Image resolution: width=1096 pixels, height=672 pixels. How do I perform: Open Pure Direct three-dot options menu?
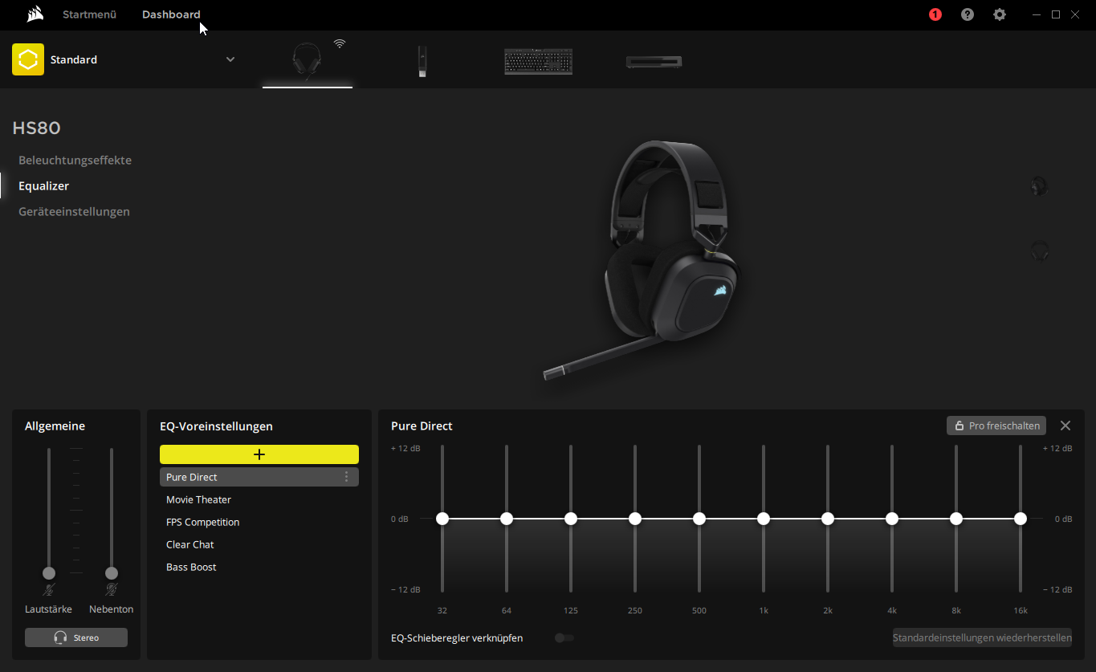click(347, 477)
